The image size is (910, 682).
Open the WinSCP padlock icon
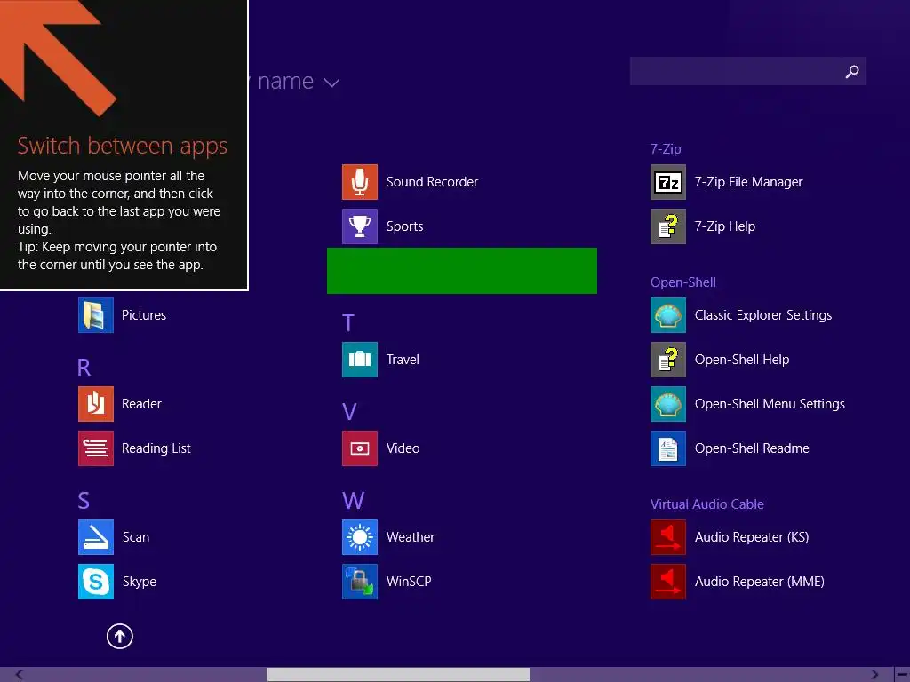click(x=359, y=581)
